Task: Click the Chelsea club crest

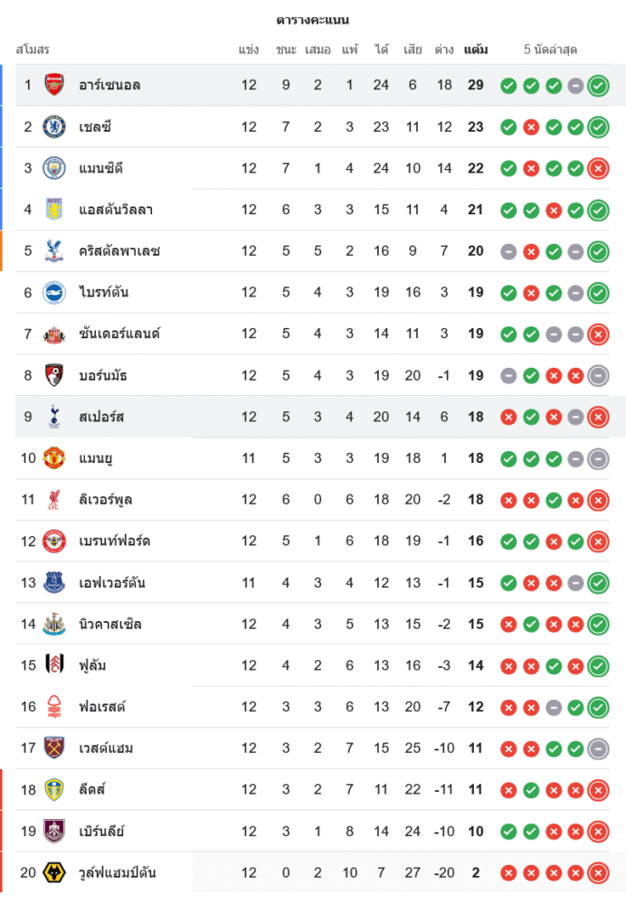Action: click(x=54, y=127)
